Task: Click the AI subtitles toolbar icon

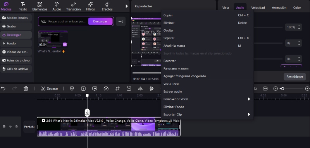Action: point(95,88)
